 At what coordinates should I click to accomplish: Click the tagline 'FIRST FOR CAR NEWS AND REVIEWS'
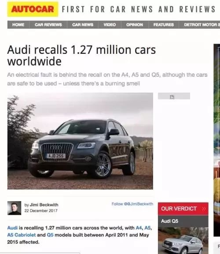coord(139,9)
